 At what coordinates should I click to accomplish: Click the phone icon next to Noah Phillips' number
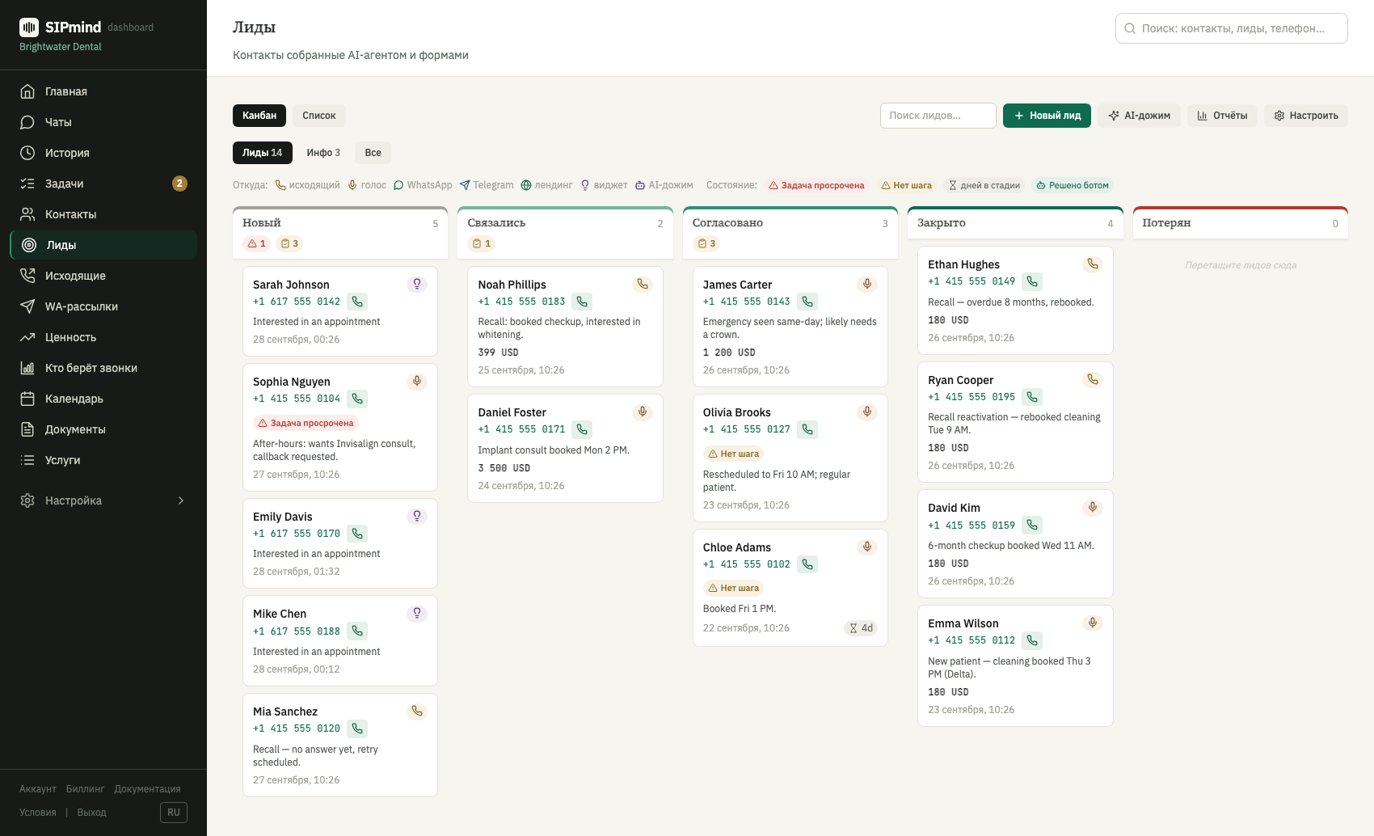click(582, 302)
